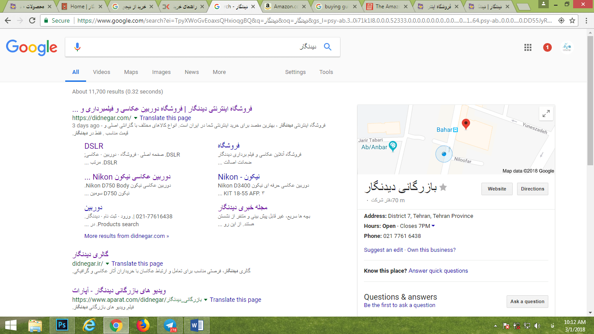The image size is (594, 334).
Task: Open the red notifications badge
Action: point(547,47)
